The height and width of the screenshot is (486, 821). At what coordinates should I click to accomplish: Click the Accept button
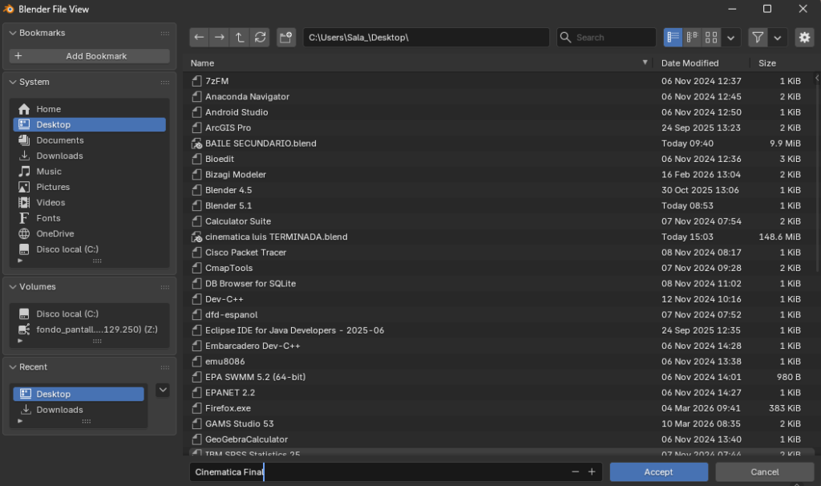click(658, 472)
